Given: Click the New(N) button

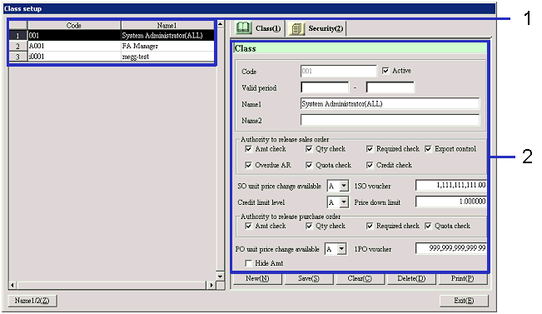Looking at the screenshot, I should coord(257,279).
